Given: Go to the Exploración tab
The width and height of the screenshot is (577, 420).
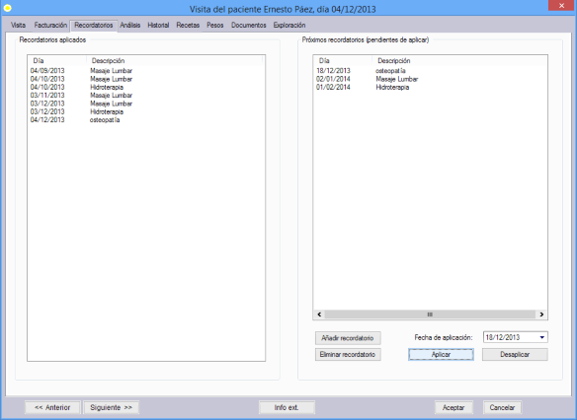Looking at the screenshot, I should pos(289,25).
